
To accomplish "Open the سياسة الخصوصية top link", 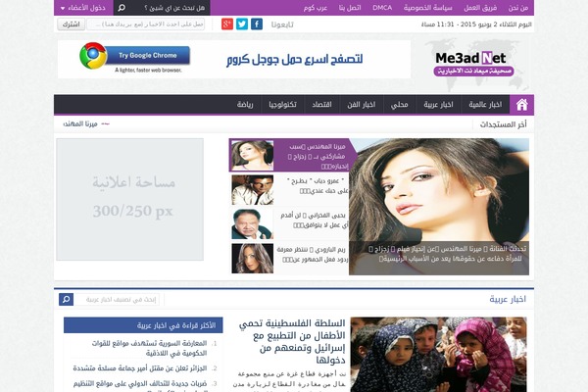I will [x=428, y=8].
